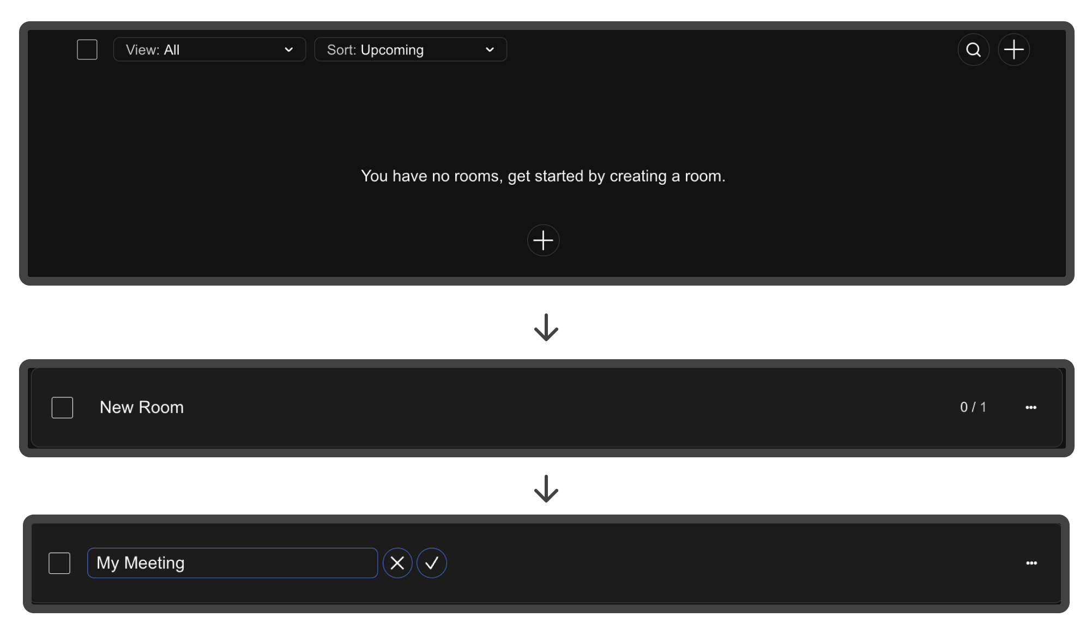Image resolution: width=1086 pixels, height=629 pixels.
Task: Open the three-dot menu on My Meeting row
Action: pyautogui.click(x=1031, y=563)
